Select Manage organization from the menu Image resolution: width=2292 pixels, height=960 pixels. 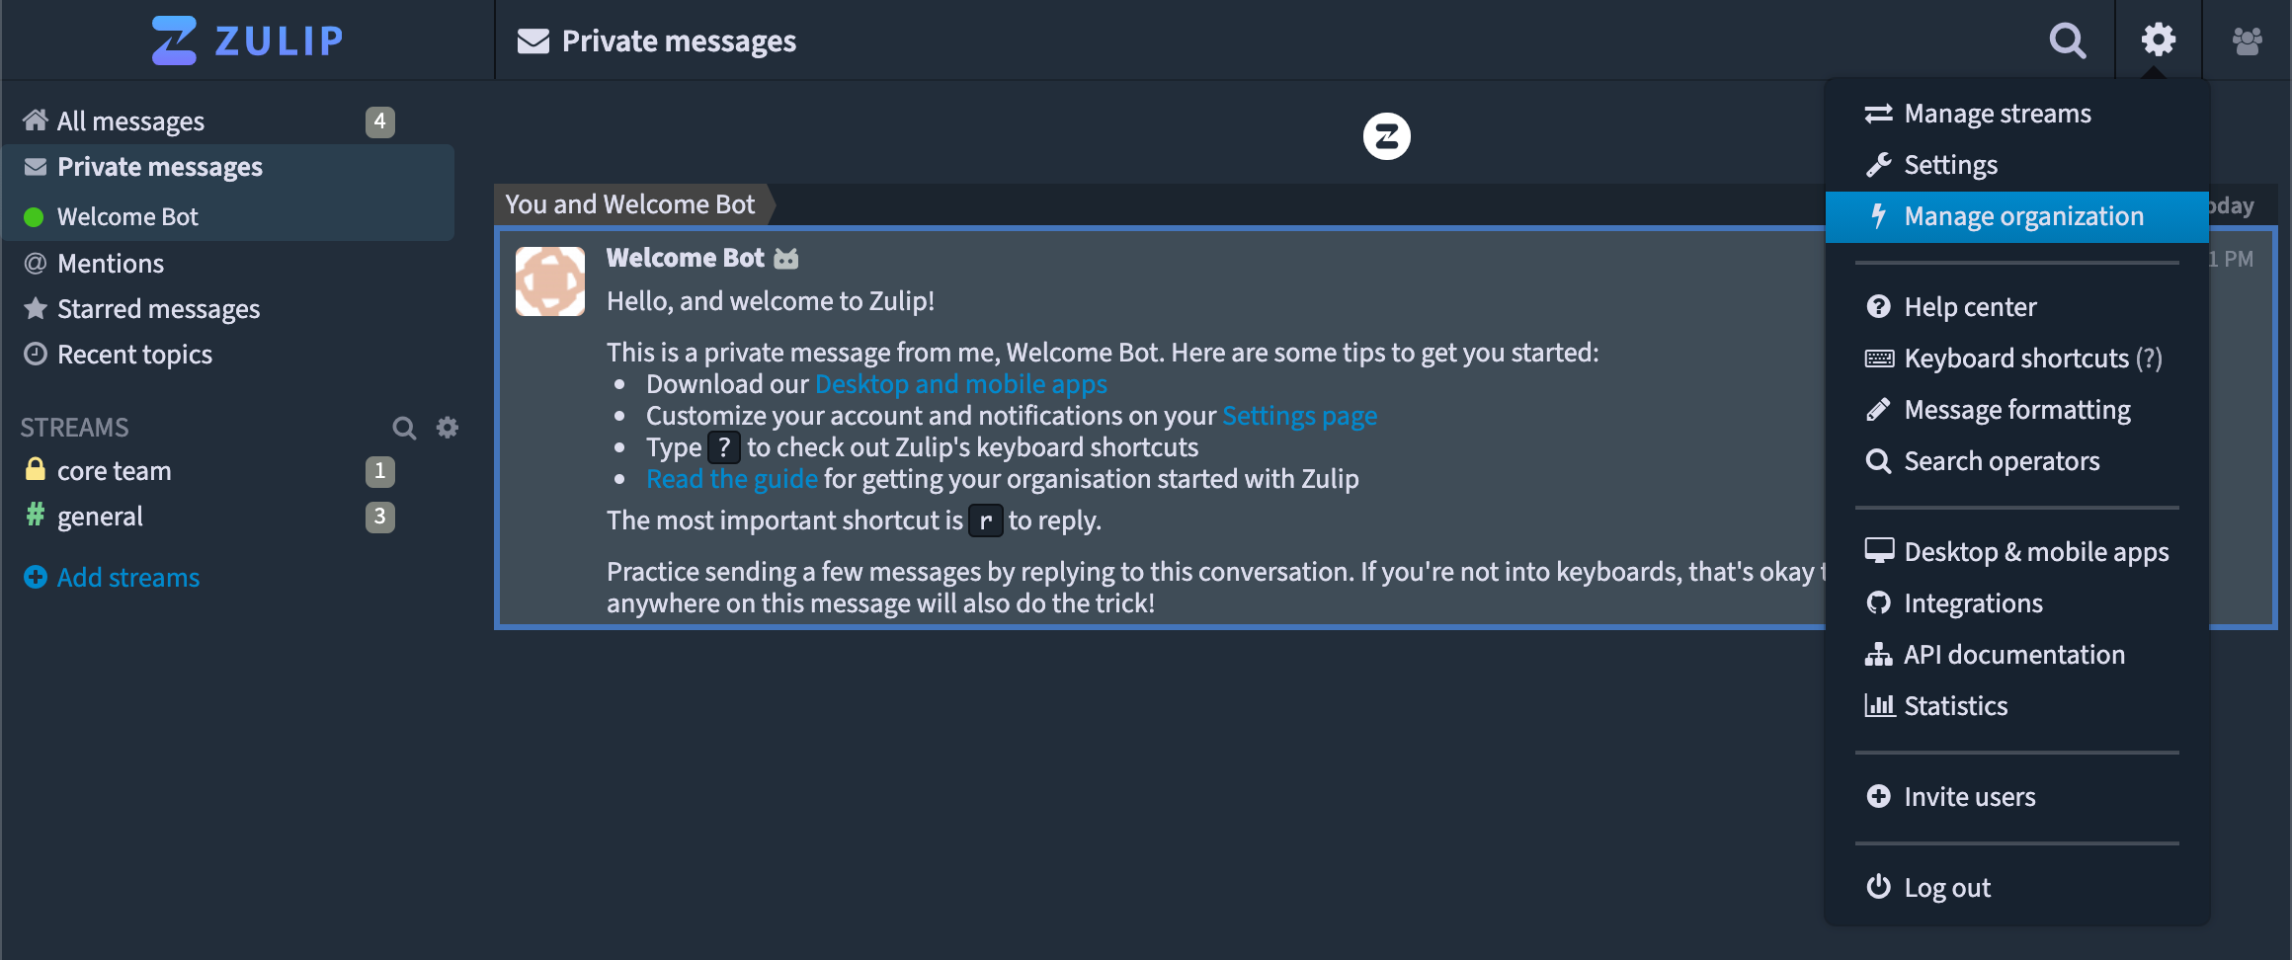point(2022,216)
